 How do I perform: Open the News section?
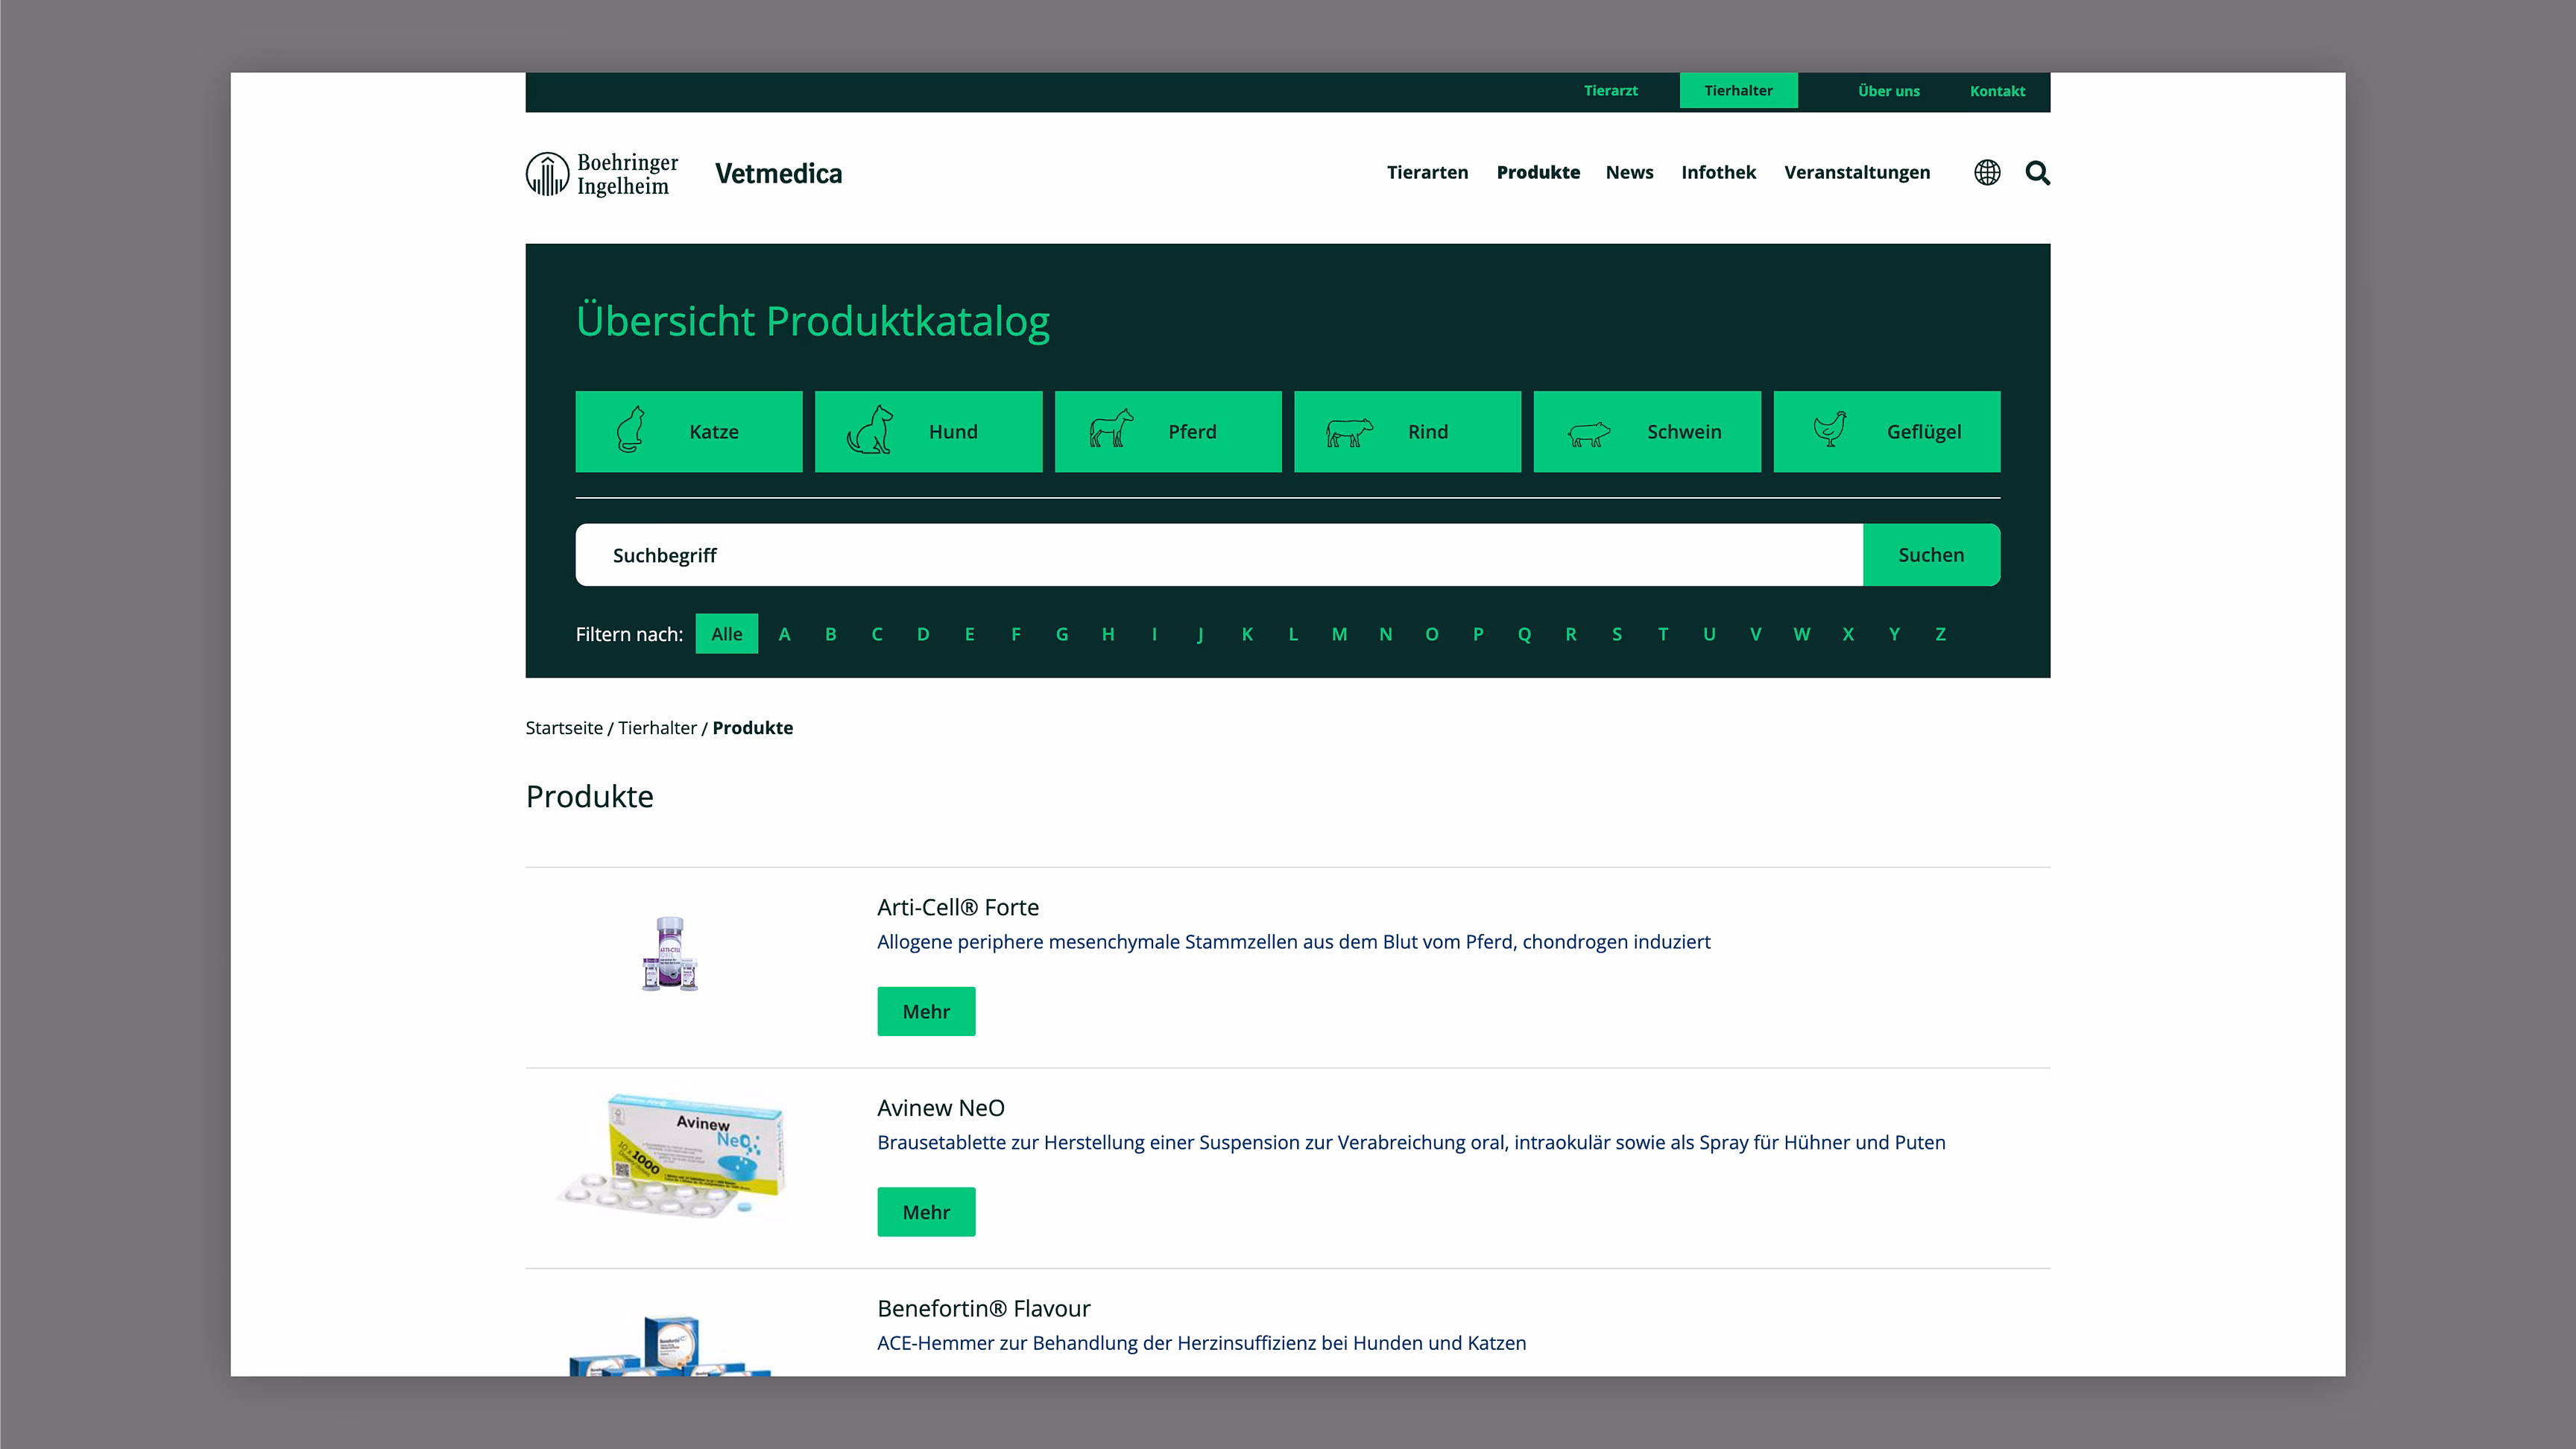click(1629, 172)
